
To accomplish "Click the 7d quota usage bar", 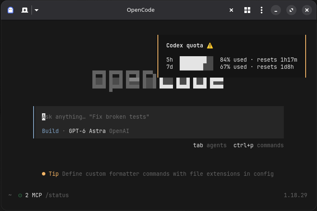I will pyautogui.click(x=196, y=67).
